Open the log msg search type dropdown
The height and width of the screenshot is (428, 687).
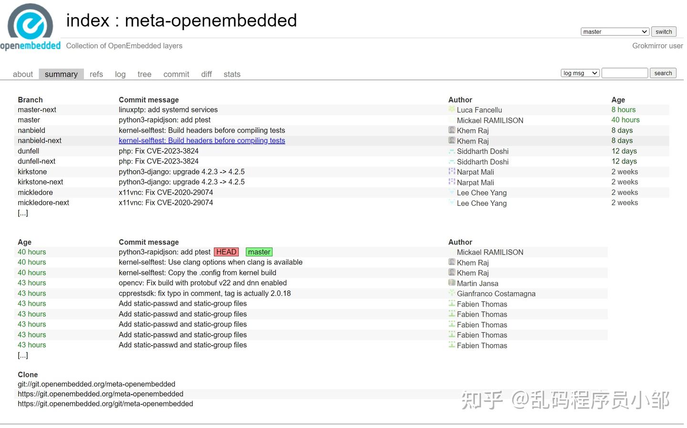[580, 72]
